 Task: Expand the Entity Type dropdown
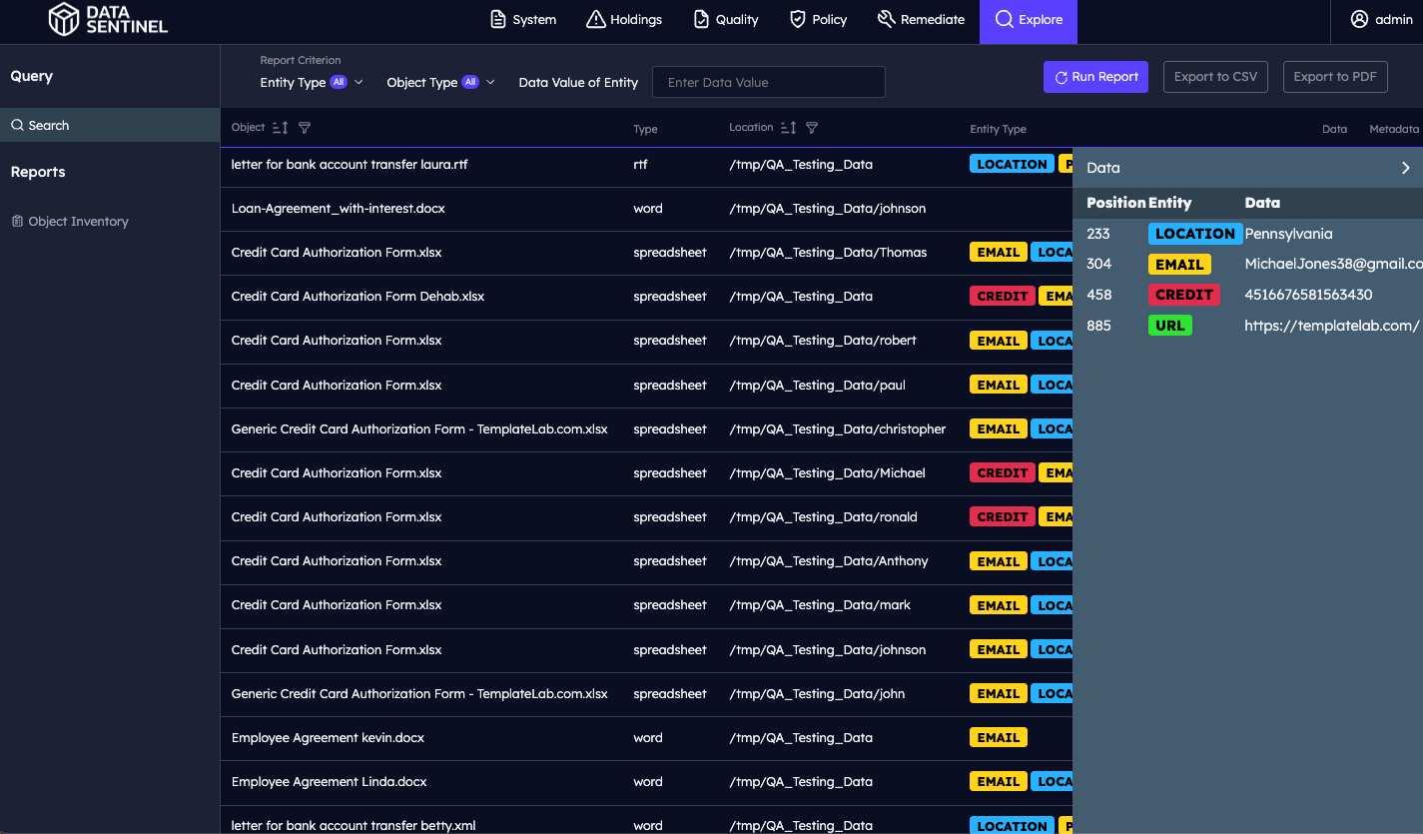point(312,83)
